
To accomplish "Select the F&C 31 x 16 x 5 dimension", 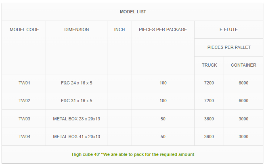I will (x=76, y=101).
